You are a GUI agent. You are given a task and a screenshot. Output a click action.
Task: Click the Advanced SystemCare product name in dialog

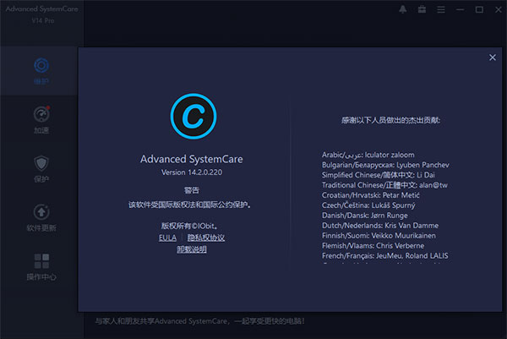pyautogui.click(x=192, y=159)
